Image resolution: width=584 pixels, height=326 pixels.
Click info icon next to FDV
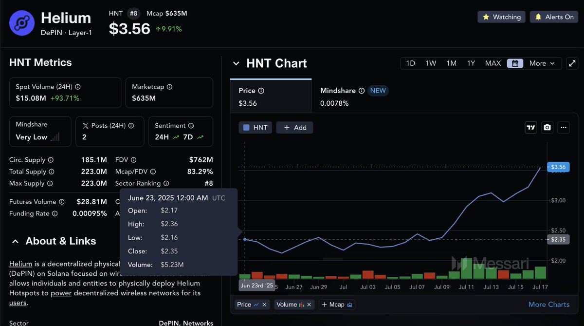tap(134, 160)
